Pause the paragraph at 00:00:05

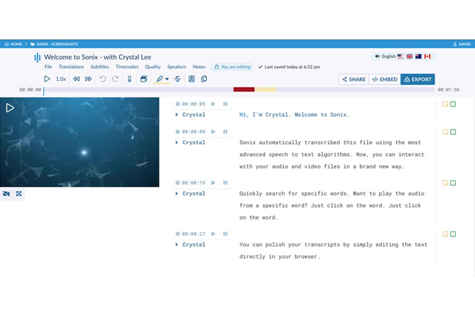click(225, 104)
